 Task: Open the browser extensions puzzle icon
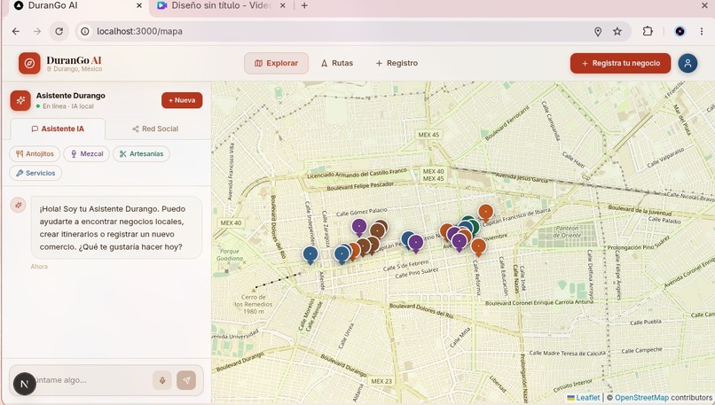(x=647, y=31)
